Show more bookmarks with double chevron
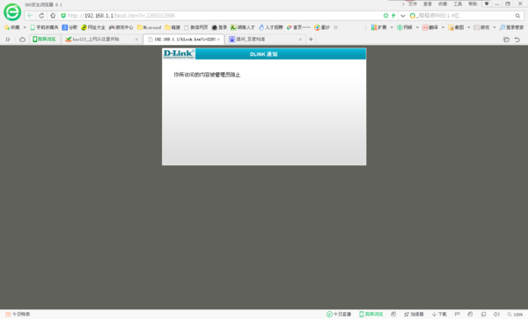Screen dimensions: 528x319 click(336, 27)
